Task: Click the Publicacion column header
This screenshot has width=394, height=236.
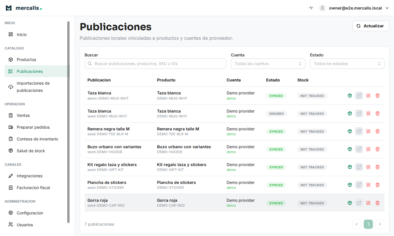Action: click(99, 80)
